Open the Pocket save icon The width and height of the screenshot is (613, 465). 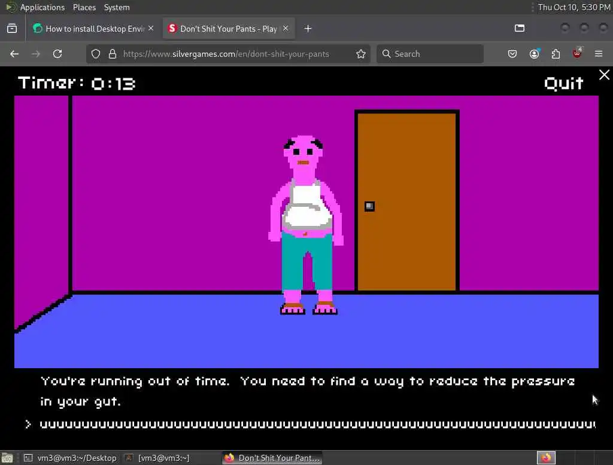tap(512, 54)
